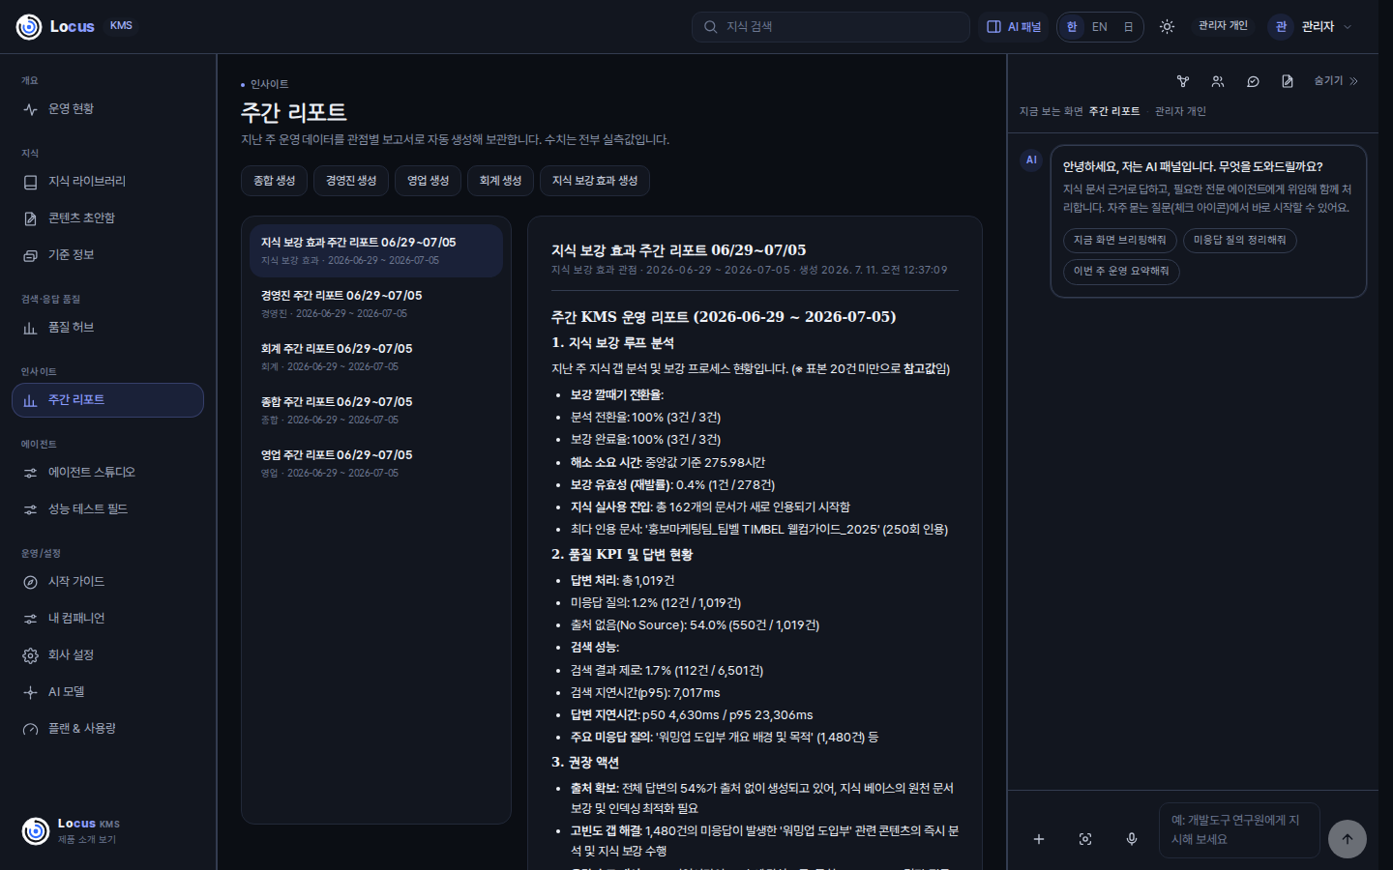This screenshot has height=870, width=1393.
Task: Click the chat-check bubble icon in AI panel
Action: click(x=1253, y=81)
